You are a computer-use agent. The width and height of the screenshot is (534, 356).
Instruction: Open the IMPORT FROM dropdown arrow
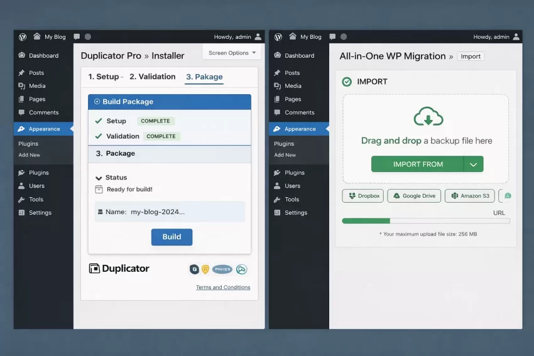tap(474, 165)
